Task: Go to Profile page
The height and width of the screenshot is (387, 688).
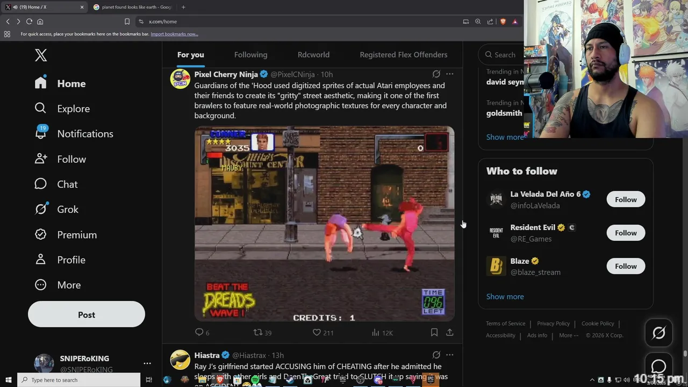Action: click(x=60, y=260)
